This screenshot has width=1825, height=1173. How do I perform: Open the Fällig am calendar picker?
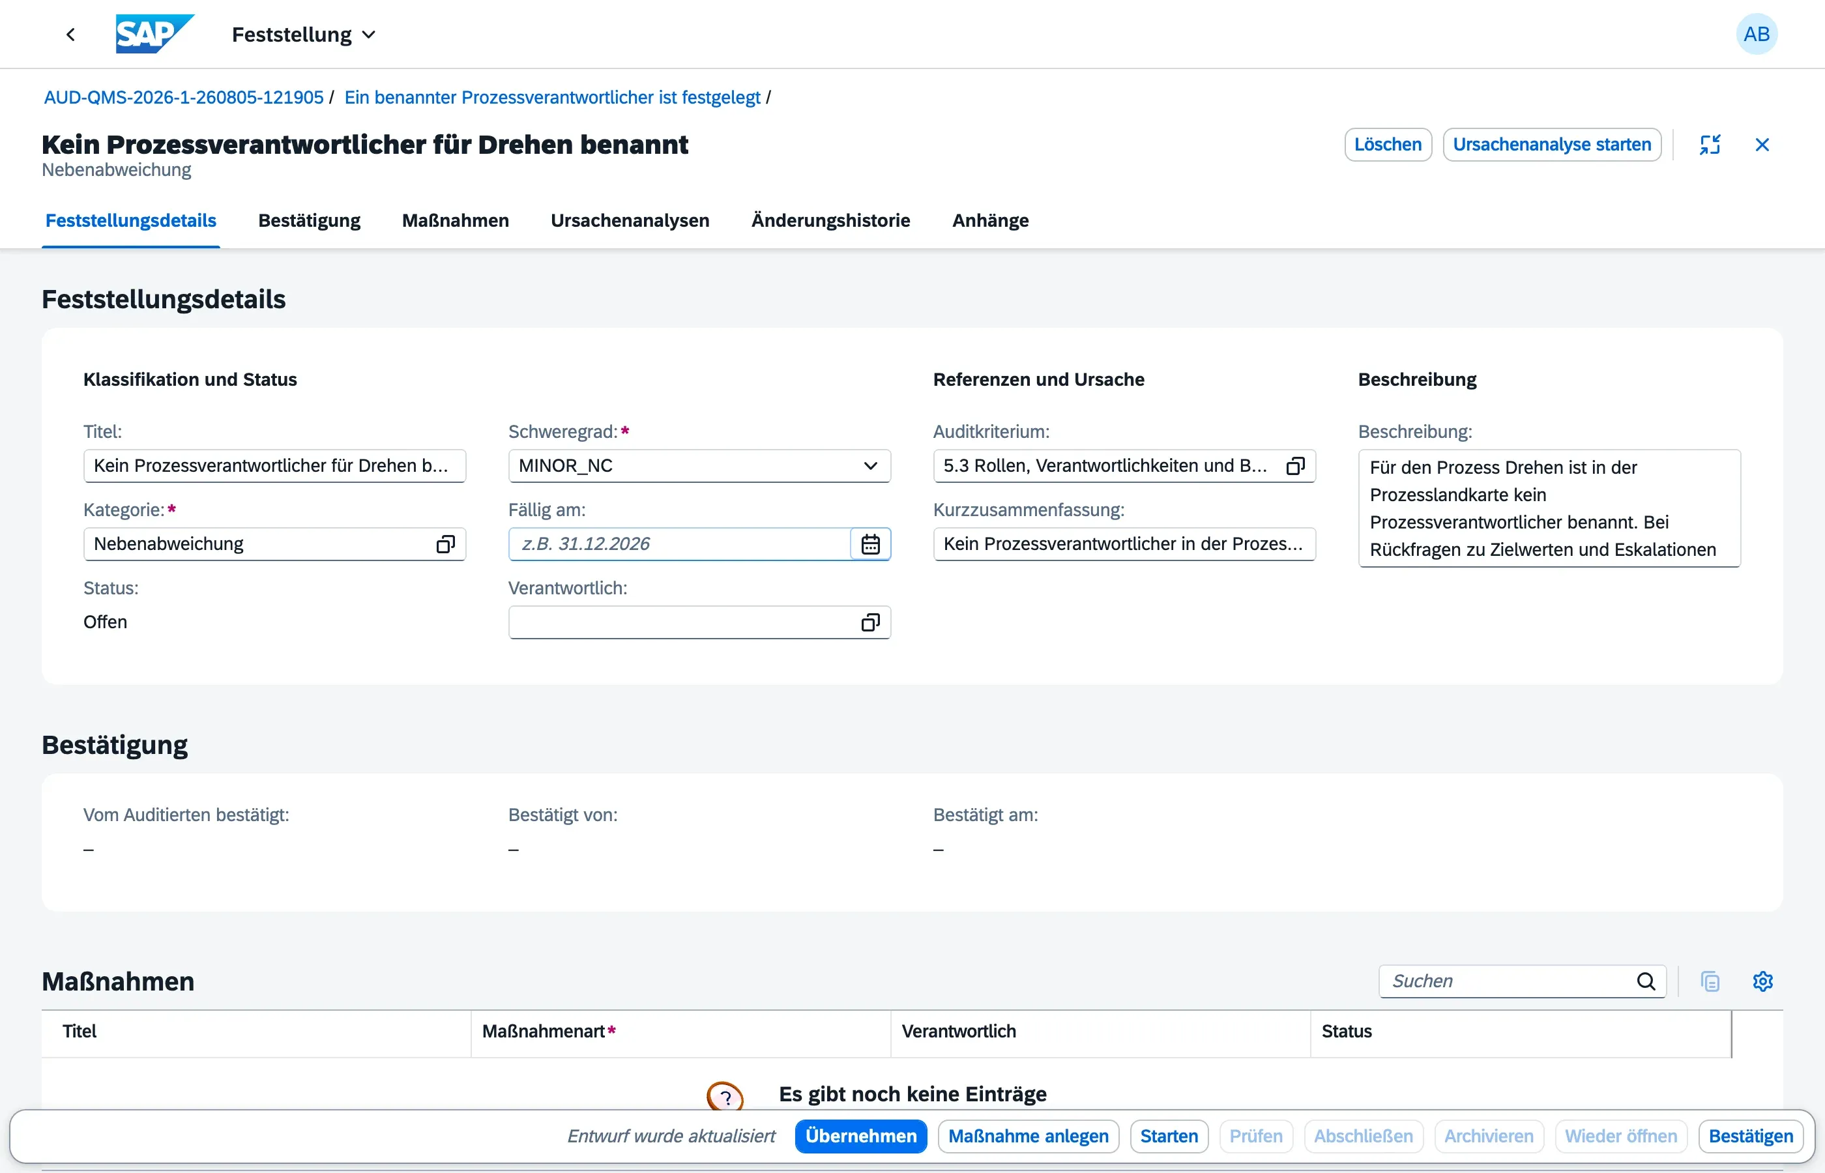point(871,544)
